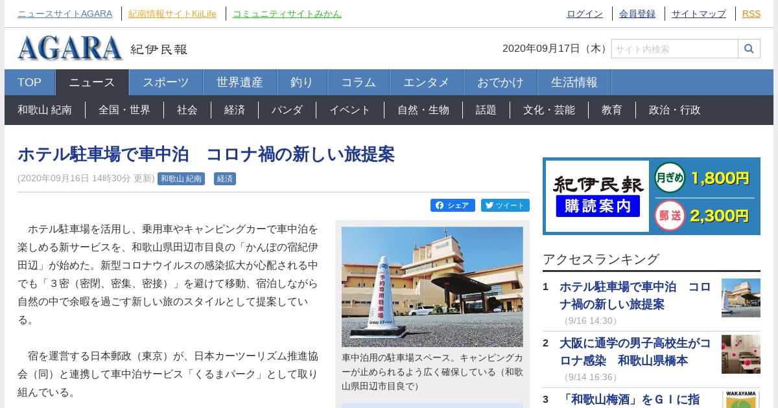The width and height of the screenshot is (778, 408).
Task: Open 紀伊民報 購読案内 subscription banner
Action: coord(652,196)
